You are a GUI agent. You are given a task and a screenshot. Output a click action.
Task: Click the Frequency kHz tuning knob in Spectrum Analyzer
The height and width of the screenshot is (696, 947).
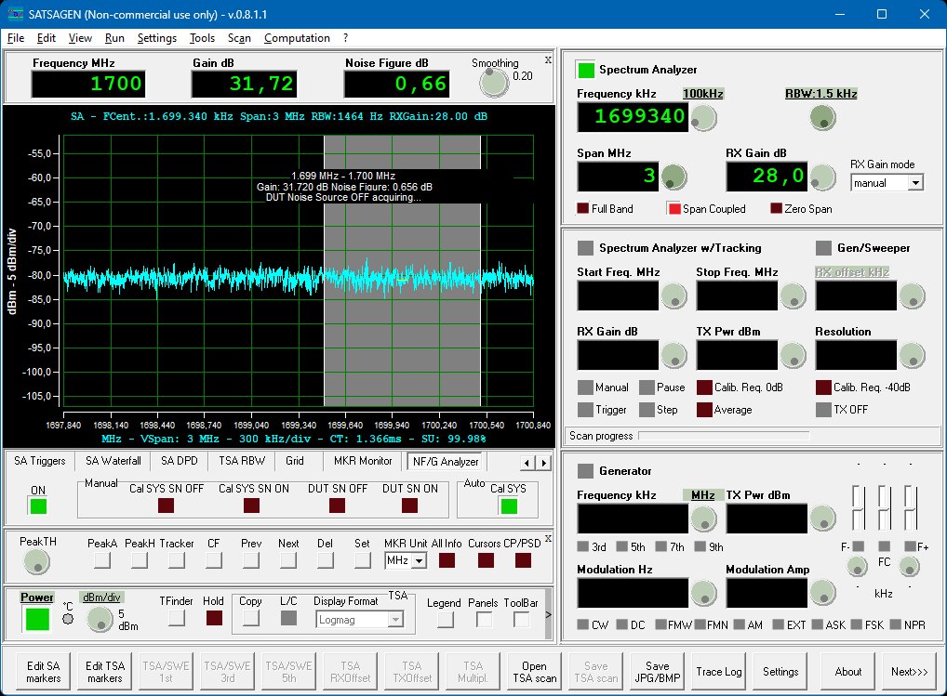pyautogui.click(x=703, y=118)
